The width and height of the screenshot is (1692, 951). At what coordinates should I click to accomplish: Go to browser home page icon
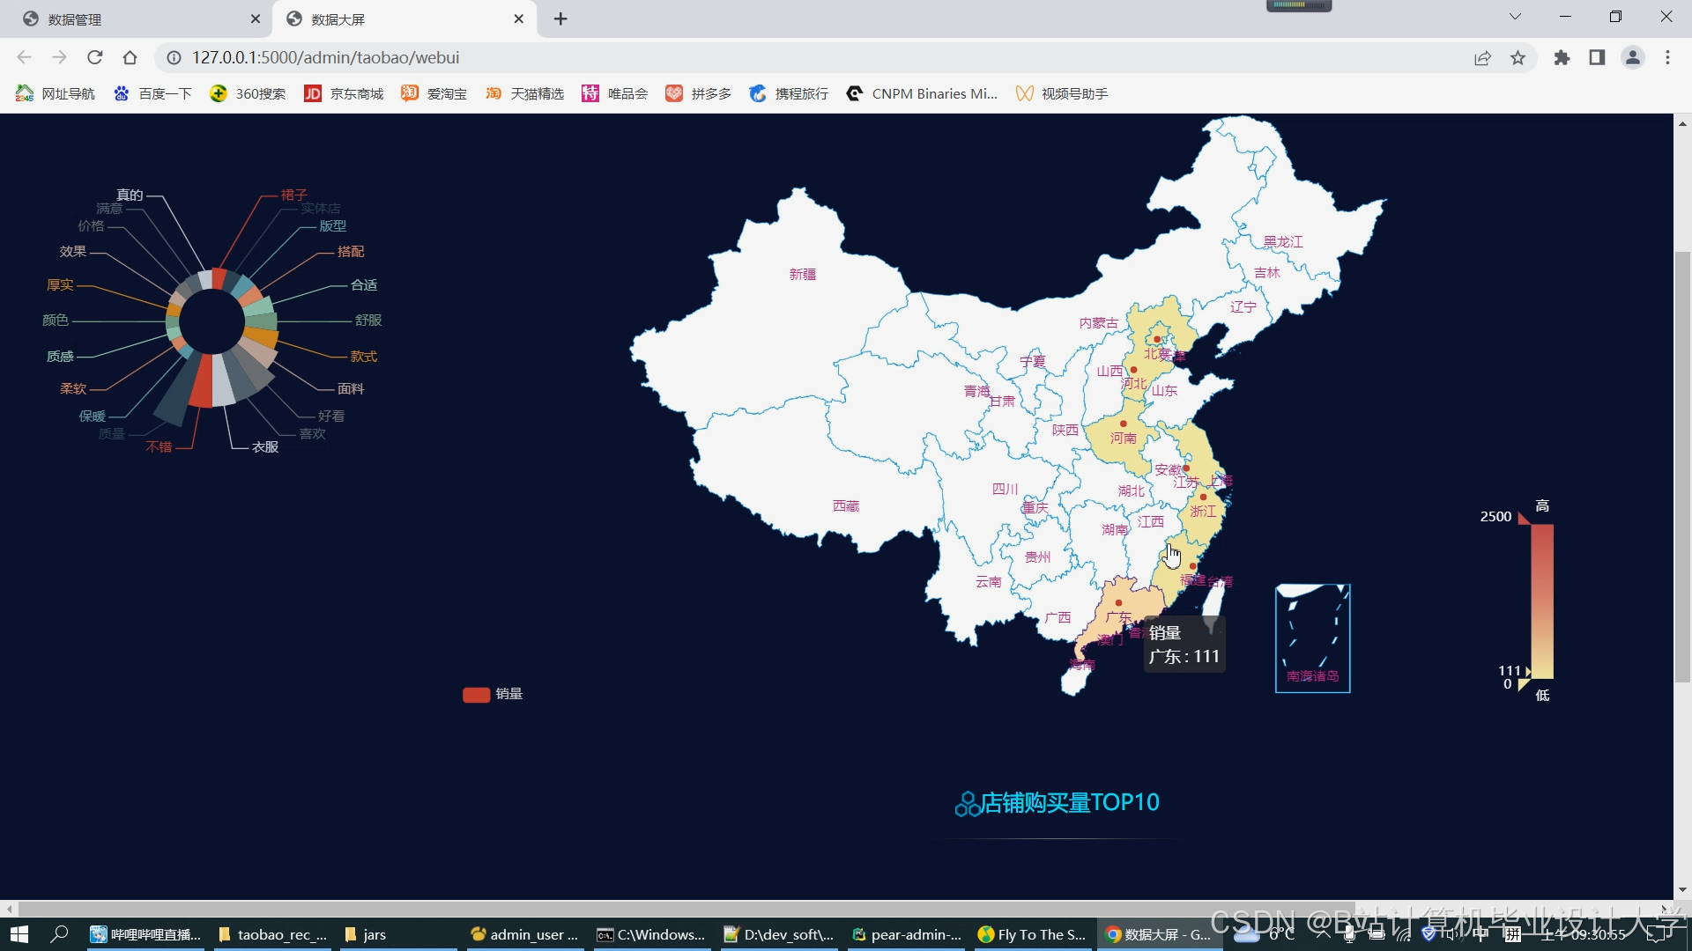[x=130, y=57]
